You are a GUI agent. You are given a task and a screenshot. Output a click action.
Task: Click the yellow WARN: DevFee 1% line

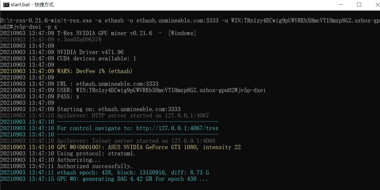[x=95, y=71]
